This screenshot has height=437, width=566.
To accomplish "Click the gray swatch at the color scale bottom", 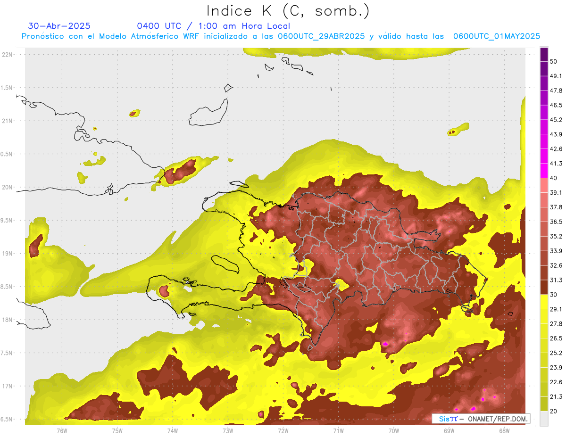I will 544,419.
